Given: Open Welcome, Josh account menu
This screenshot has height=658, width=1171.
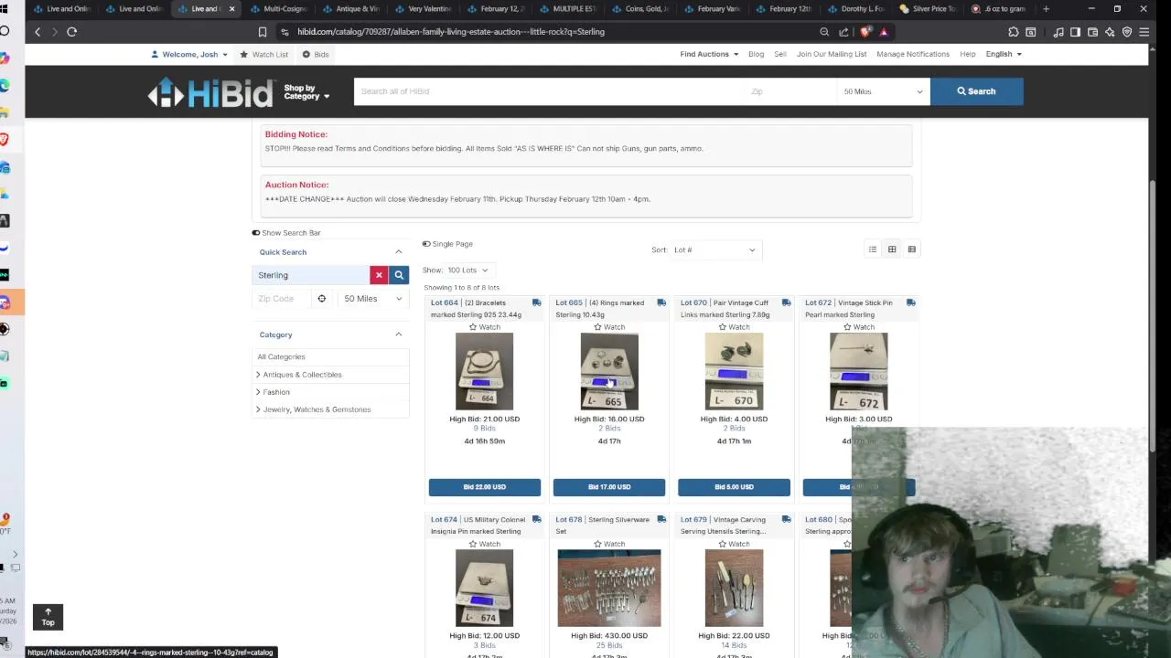Looking at the screenshot, I should coord(189,54).
